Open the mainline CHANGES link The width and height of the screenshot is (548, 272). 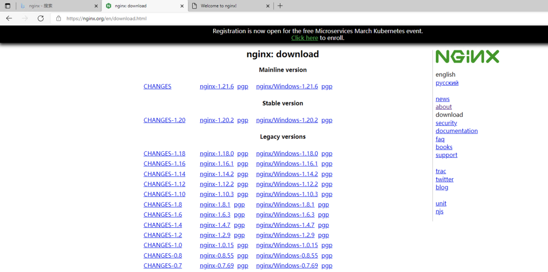pyautogui.click(x=157, y=86)
